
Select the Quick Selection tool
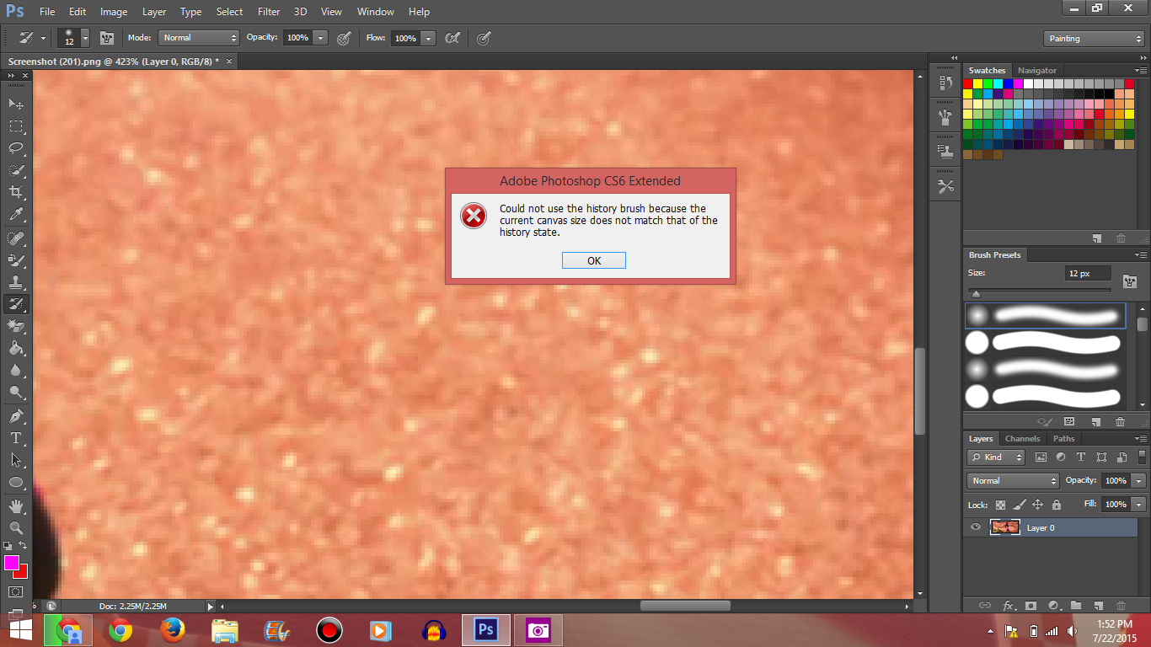click(16, 170)
